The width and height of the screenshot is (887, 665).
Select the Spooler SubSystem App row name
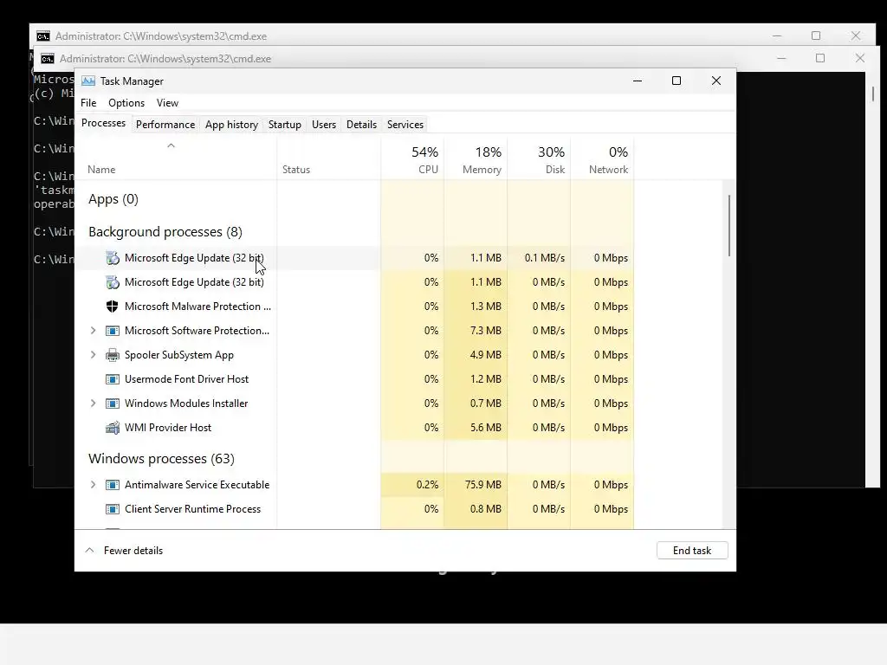coord(178,355)
